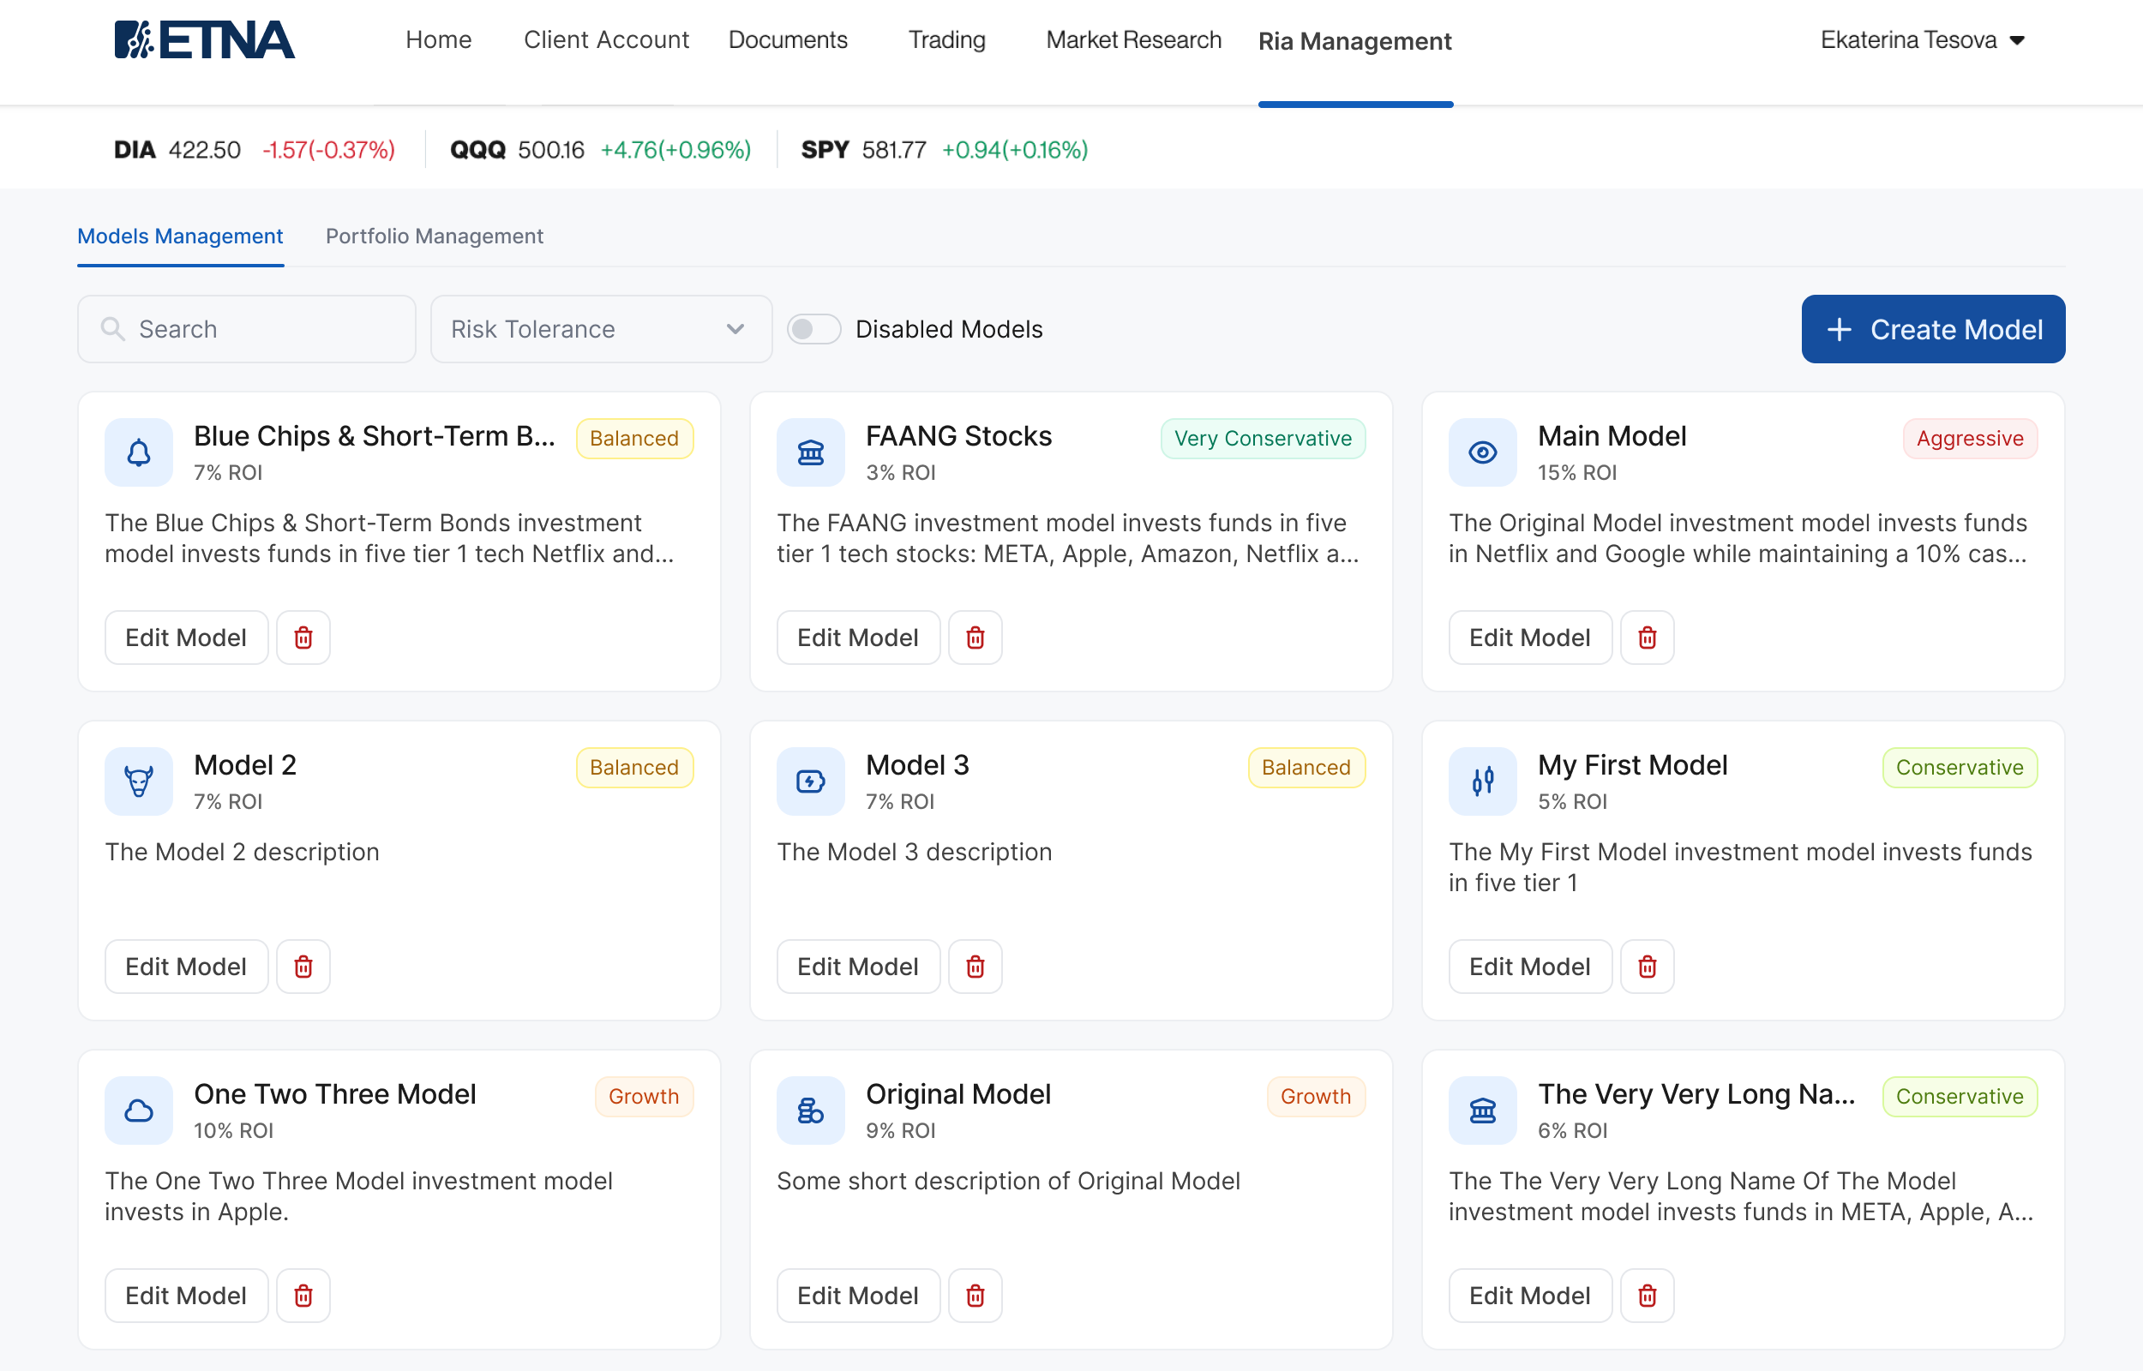Delete the Very Very Long Name model
2143x1371 pixels.
coord(1647,1296)
